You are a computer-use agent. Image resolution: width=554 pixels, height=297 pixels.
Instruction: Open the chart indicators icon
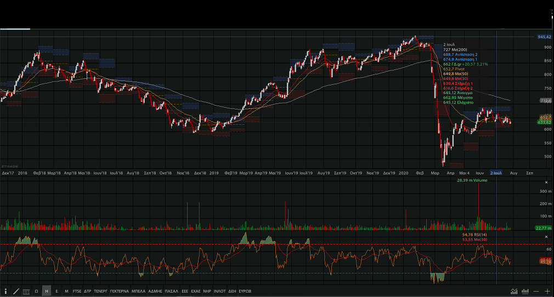pos(514,292)
